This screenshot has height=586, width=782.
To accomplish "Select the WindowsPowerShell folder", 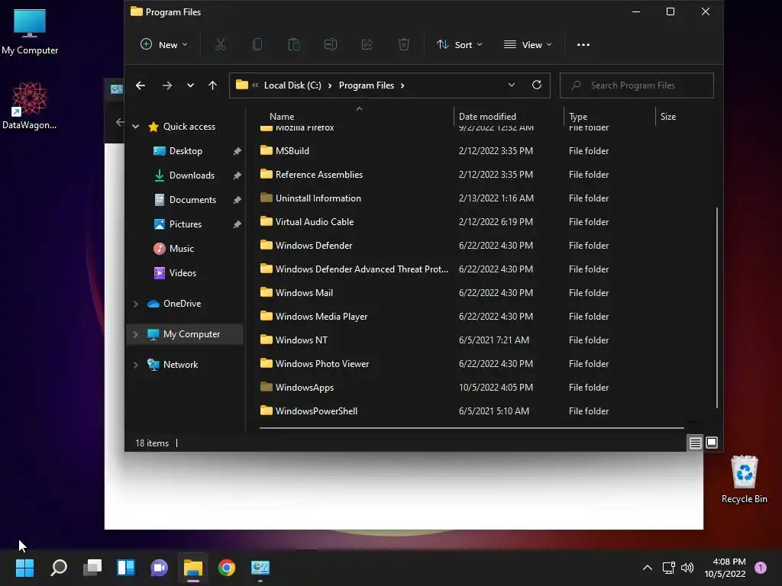I will coord(316,411).
